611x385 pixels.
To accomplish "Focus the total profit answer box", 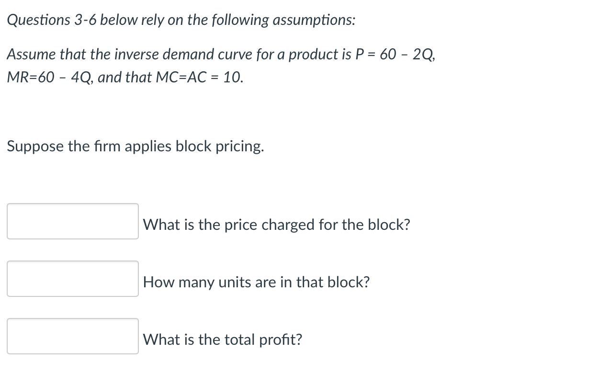I will [x=73, y=336].
